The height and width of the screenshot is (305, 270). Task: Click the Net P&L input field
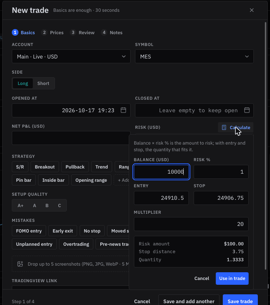click(x=71, y=138)
